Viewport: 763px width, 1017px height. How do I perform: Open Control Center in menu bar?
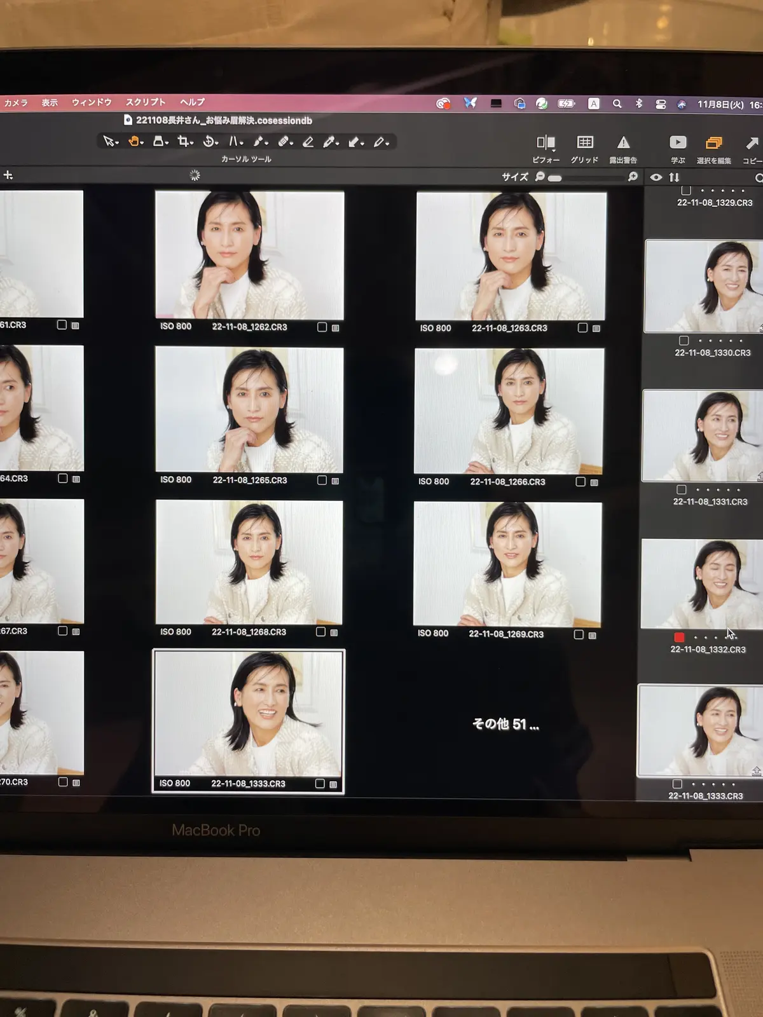661,104
